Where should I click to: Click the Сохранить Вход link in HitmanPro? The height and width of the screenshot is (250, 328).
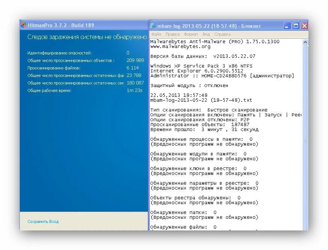tap(43, 221)
